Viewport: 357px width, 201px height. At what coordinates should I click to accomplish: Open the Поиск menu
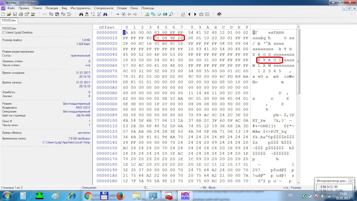37,8
